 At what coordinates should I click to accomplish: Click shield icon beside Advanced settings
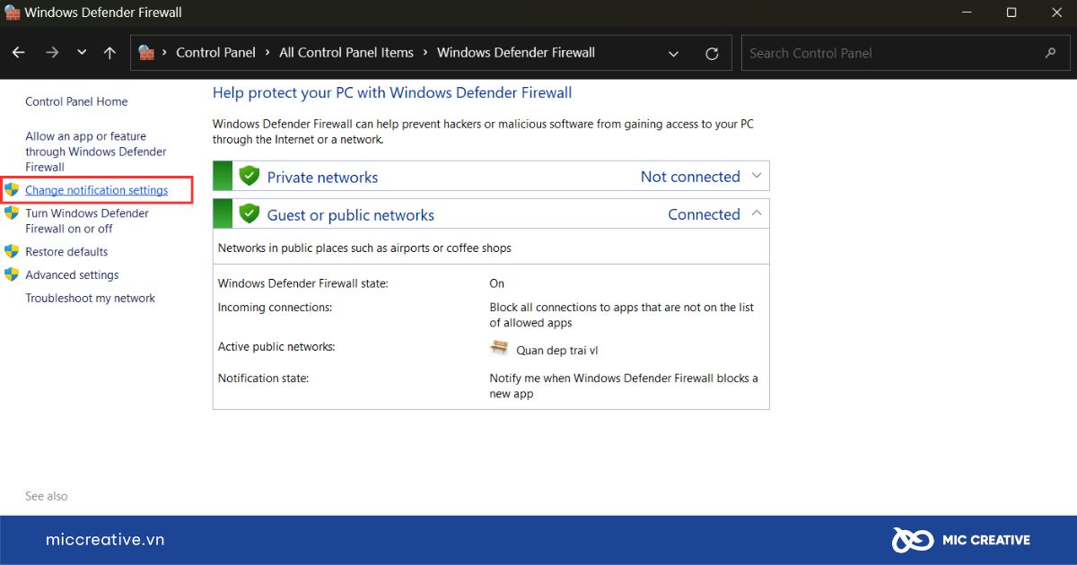(x=12, y=275)
